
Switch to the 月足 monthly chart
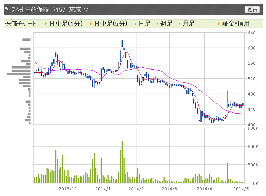tap(189, 24)
